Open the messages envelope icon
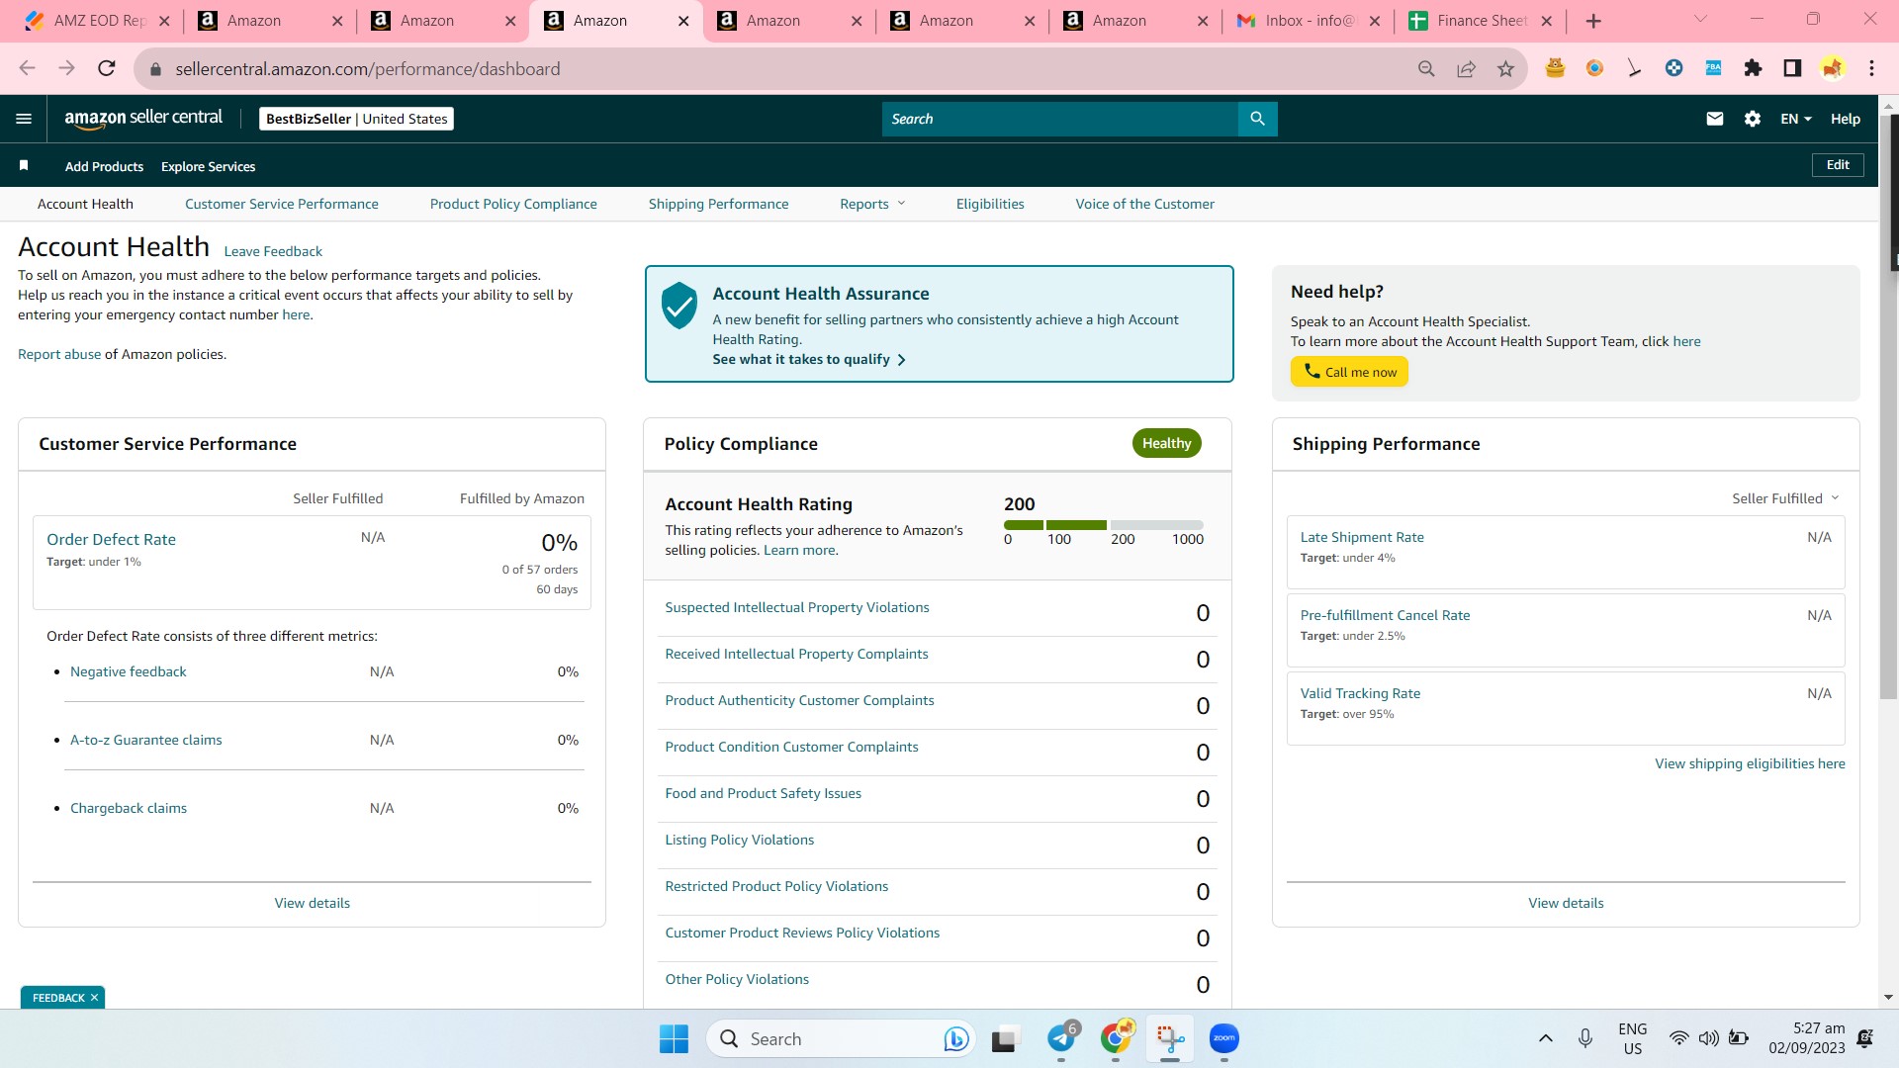This screenshot has height=1068, width=1899. click(x=1715, y=119)
